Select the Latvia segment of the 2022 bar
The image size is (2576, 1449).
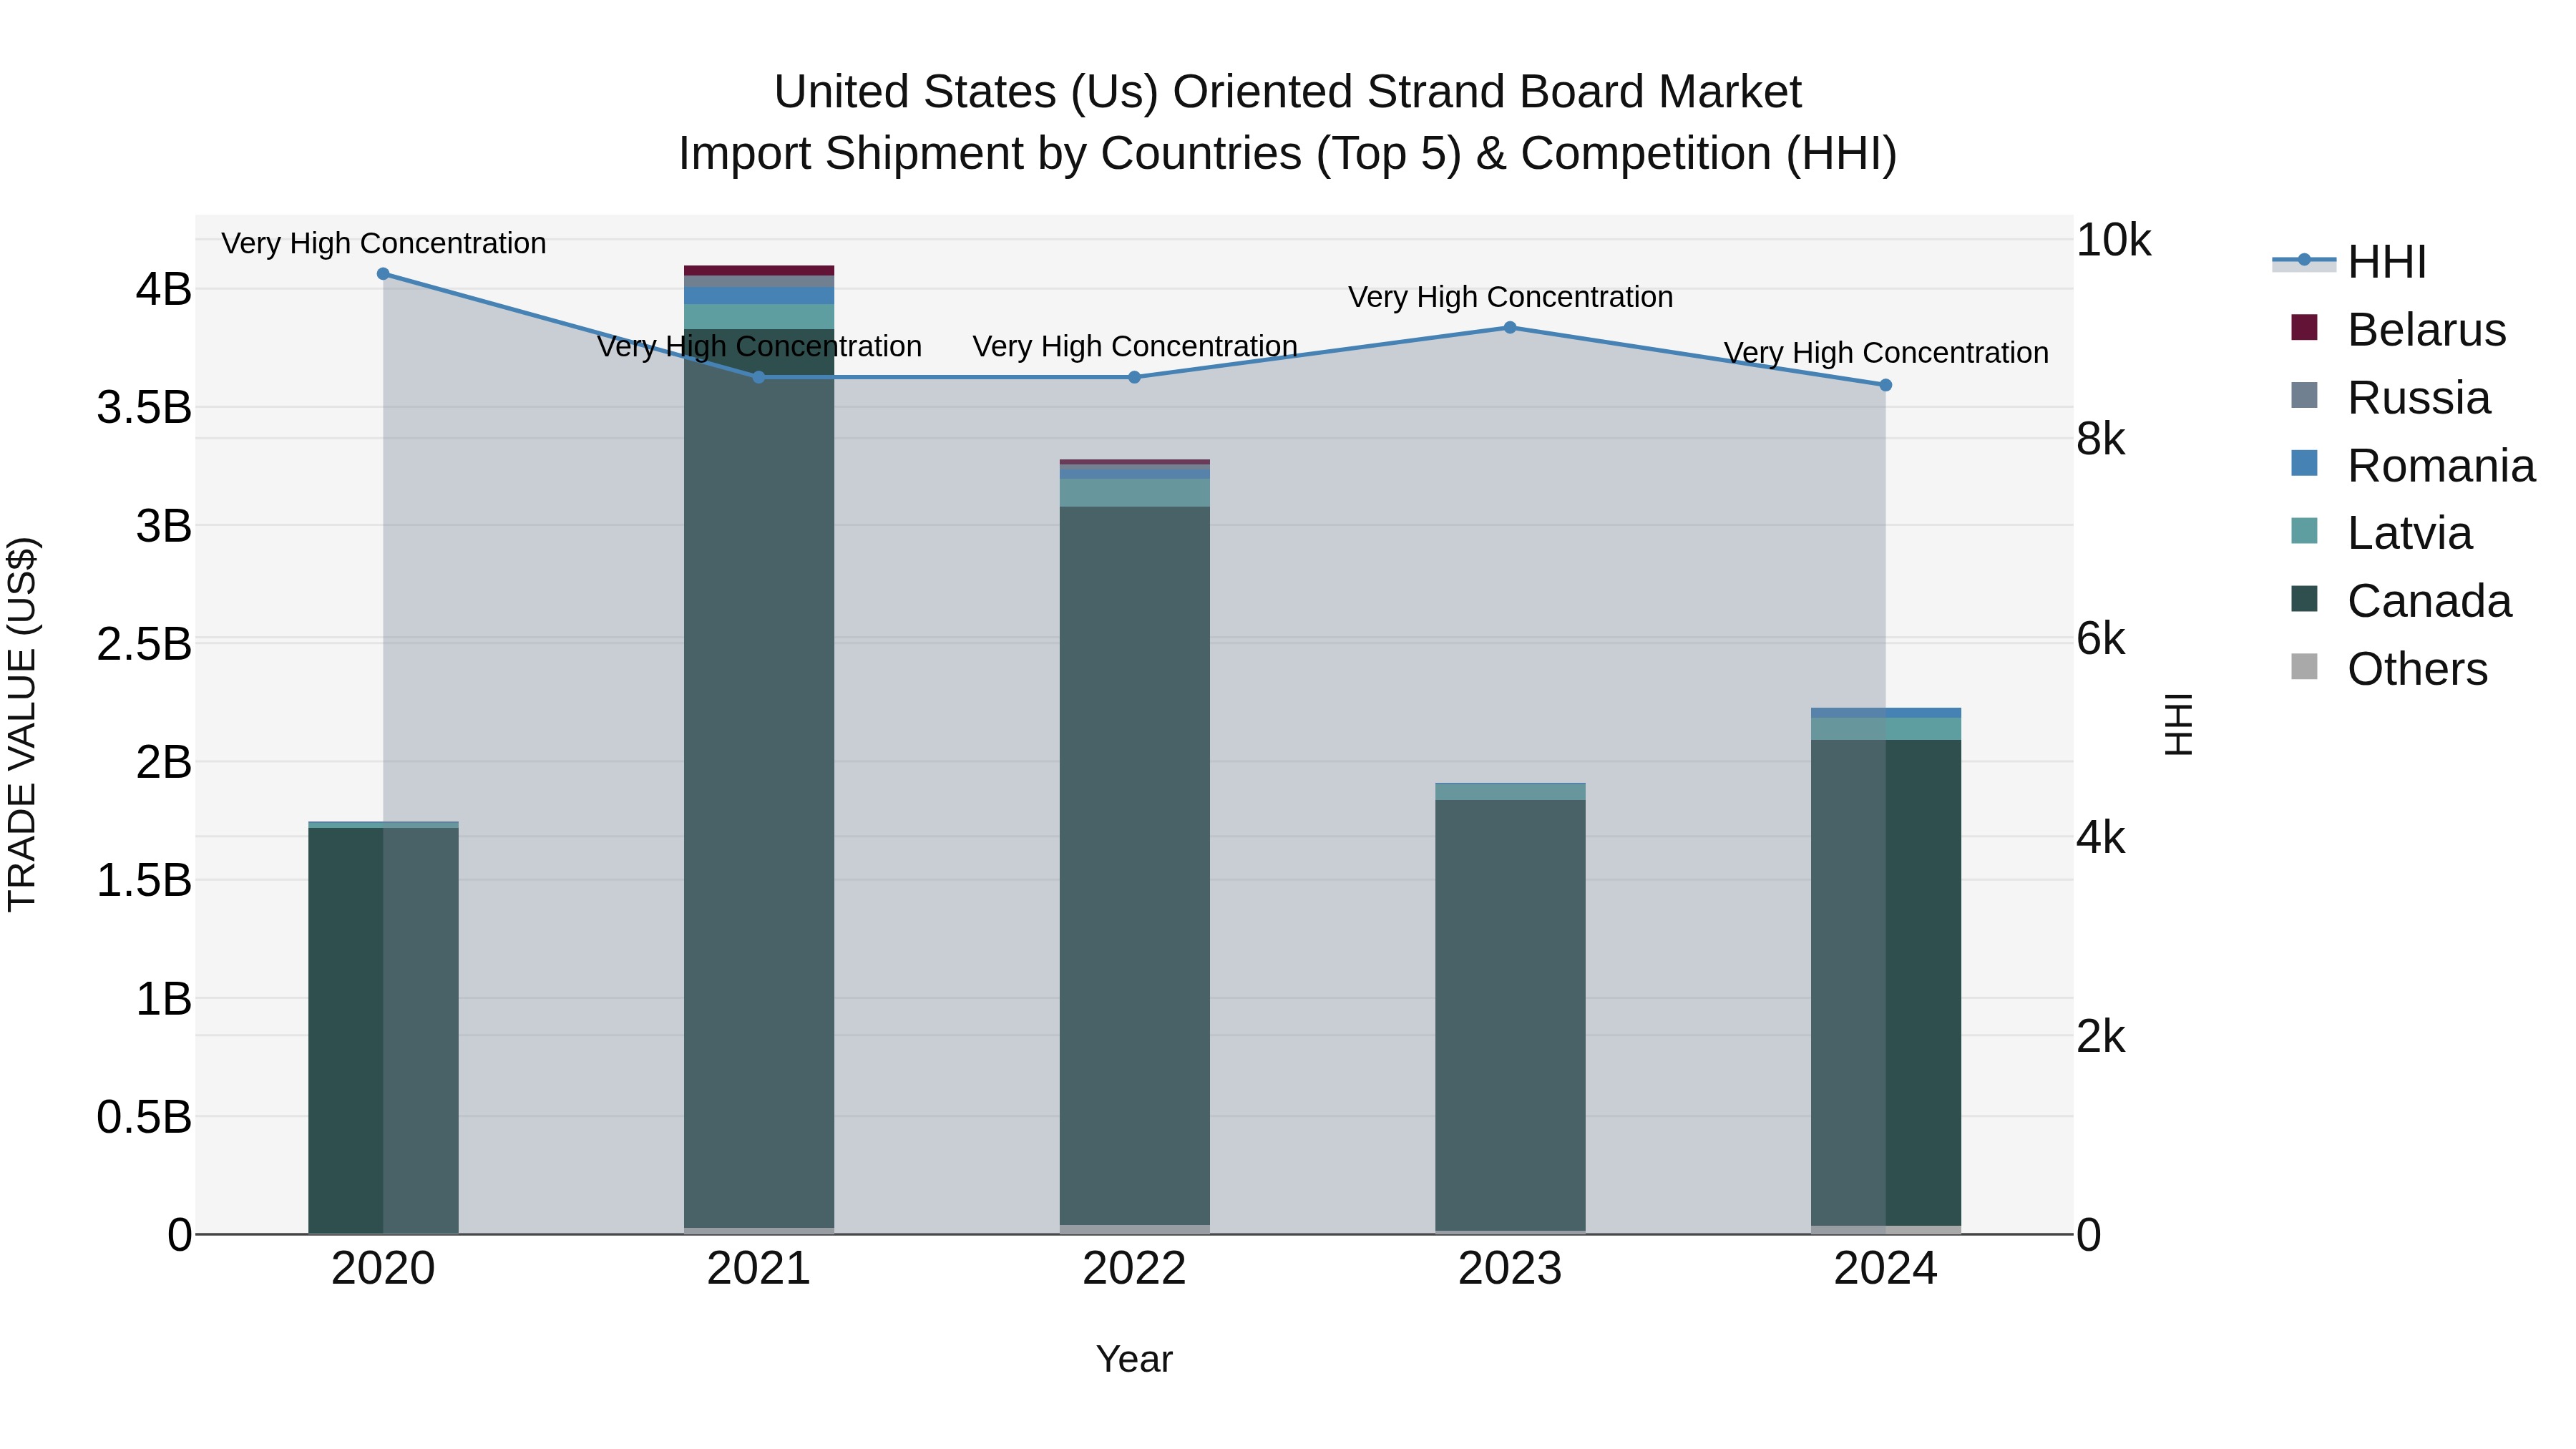pyautogui.click(x=1134, y=493)
